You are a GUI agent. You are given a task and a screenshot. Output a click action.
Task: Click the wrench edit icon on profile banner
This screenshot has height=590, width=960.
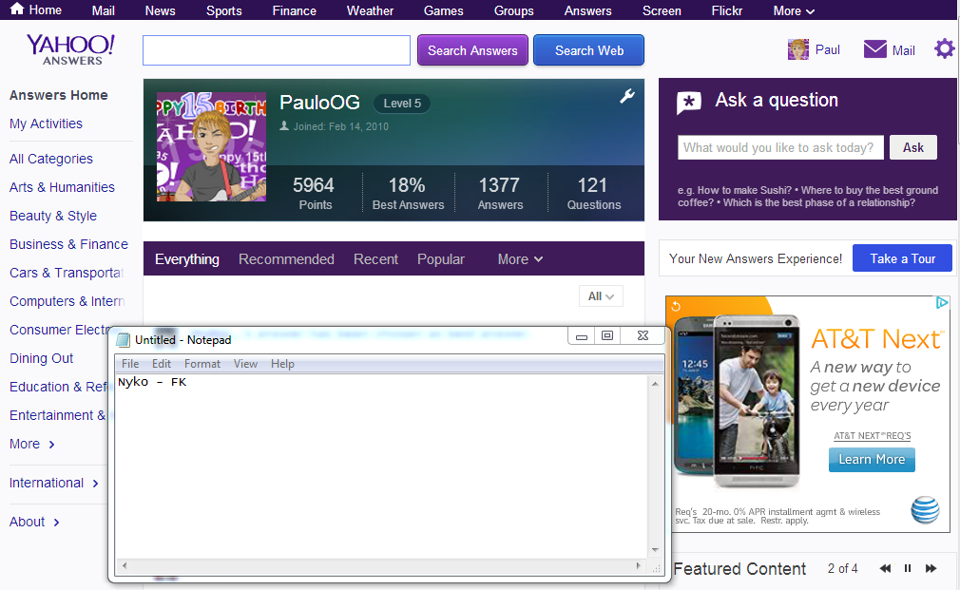tap(627, 96)
